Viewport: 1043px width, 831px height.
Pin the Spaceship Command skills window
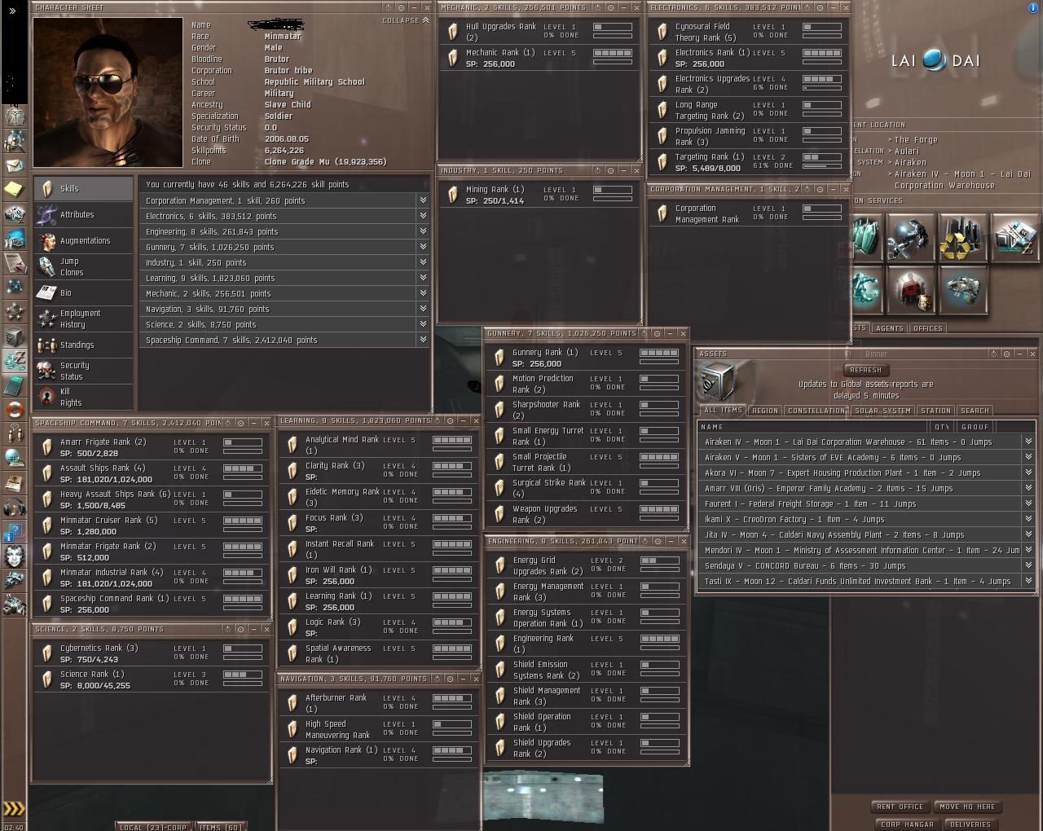pos(240,423)
